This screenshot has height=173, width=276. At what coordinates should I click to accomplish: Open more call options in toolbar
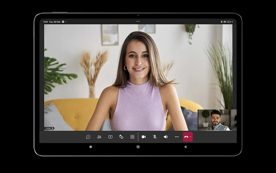tap(177, 137)
